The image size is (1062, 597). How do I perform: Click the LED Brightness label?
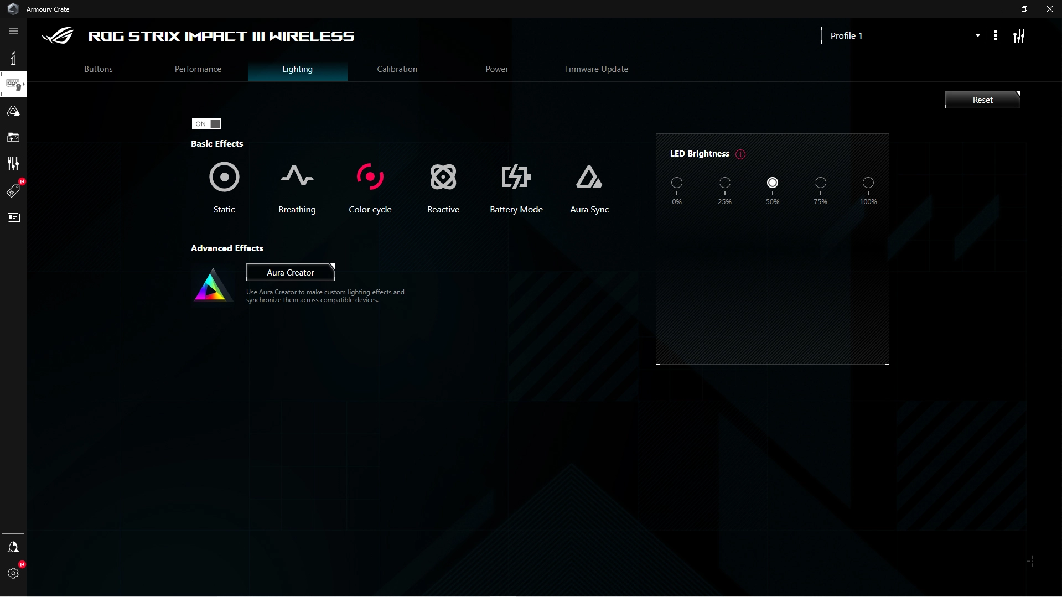(700, 154)
